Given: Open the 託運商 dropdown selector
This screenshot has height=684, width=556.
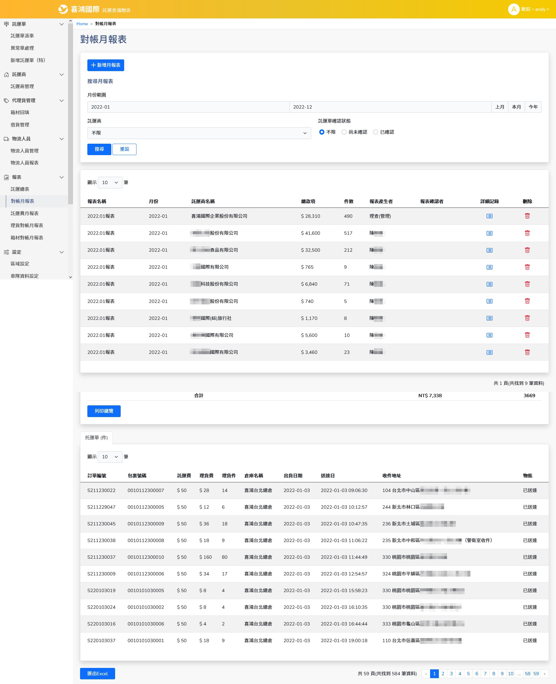Looking at the screenshot, I should pos(199,133).
